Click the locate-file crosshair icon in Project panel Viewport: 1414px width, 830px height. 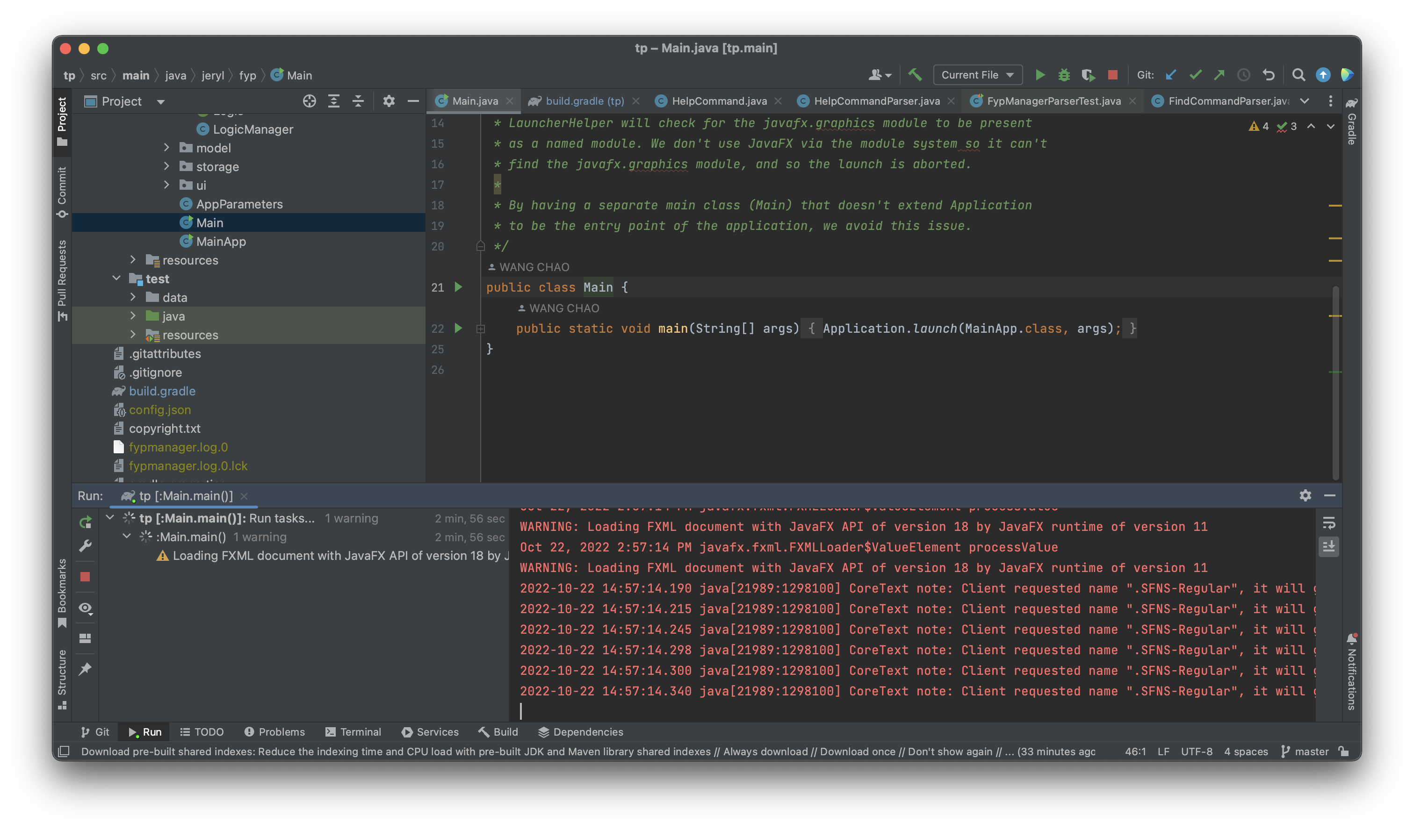[x=309, y=101]
